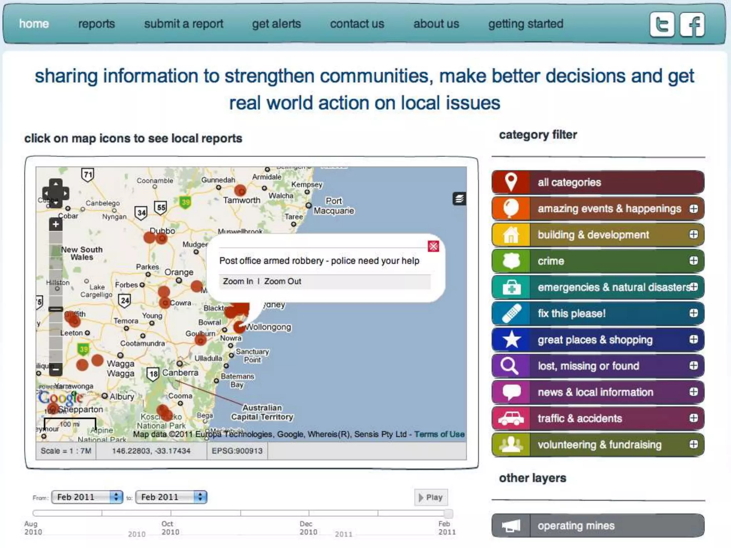The image size is (731, 548).
Task: Expand the building & development category
Action: point(694,234)
